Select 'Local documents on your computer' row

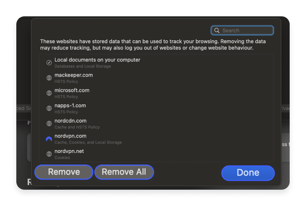pyautogui.click(x=156, y=63)
